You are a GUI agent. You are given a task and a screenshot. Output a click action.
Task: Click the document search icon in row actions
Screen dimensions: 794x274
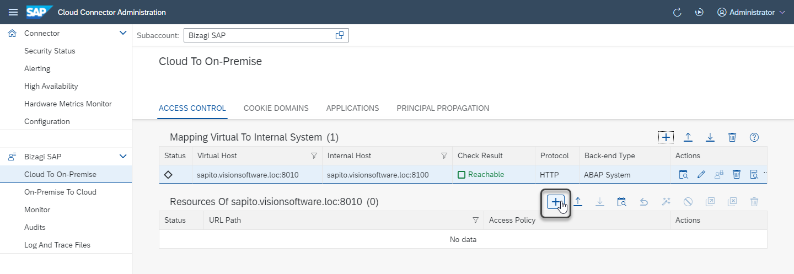point(754,175)
